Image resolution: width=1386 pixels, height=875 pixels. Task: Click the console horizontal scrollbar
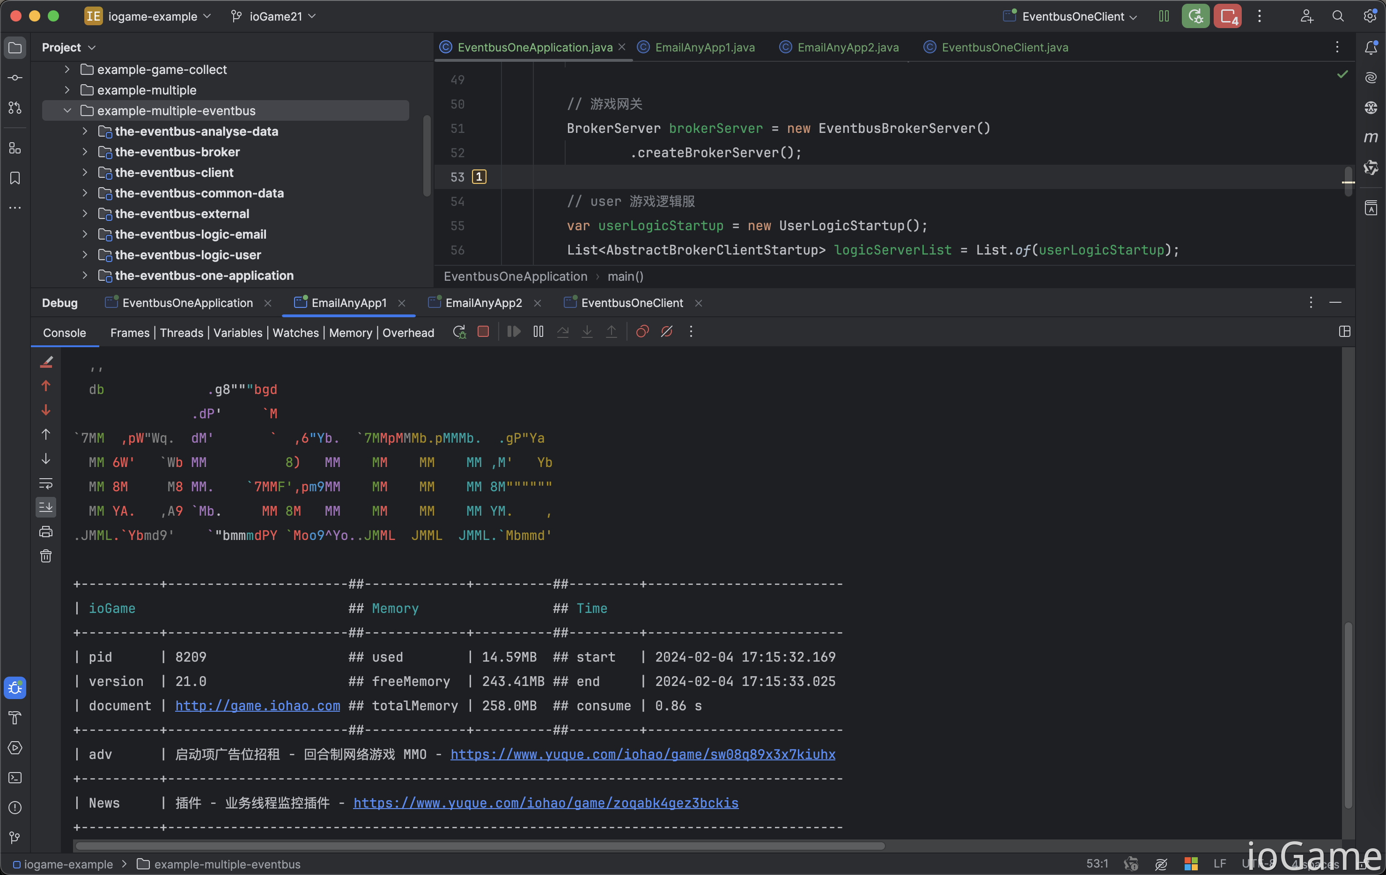pyautogui.click(x=480, y=845)
